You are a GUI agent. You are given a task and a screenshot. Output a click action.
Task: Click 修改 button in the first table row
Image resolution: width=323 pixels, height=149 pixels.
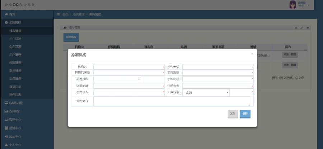coord(286,55)
